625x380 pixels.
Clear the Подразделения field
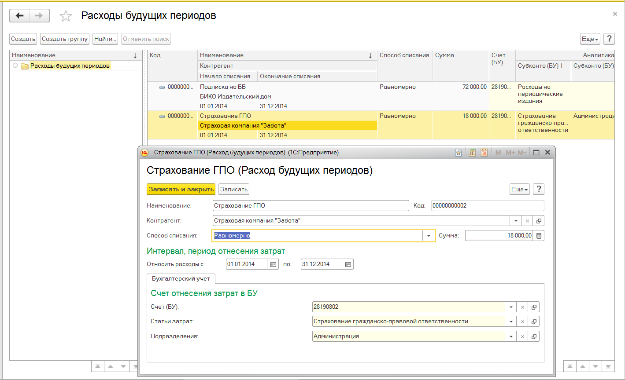coord(522,336)
